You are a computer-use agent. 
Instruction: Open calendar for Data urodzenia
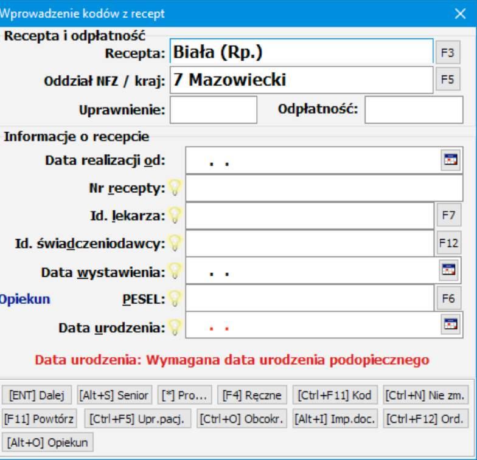tap(450, 324)
